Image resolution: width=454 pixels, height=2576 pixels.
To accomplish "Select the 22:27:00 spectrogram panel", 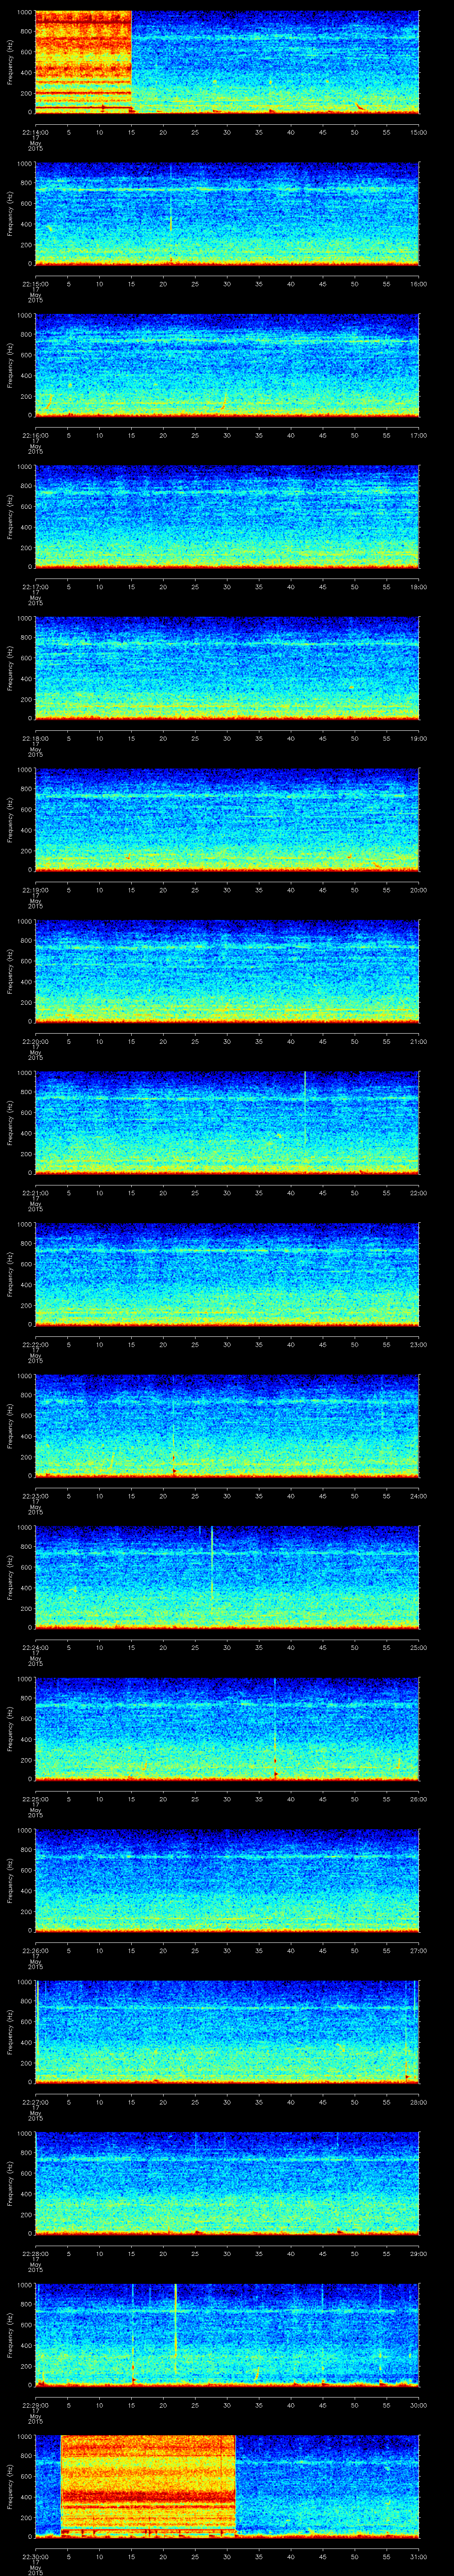I will 227,2031.
